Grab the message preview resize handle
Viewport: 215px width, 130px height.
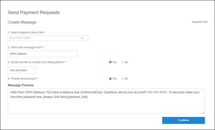(203, 112)
